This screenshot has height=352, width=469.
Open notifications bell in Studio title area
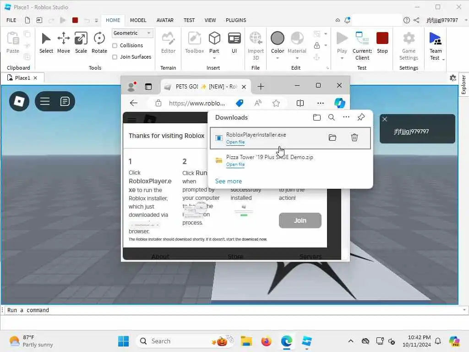click(347, 20)
